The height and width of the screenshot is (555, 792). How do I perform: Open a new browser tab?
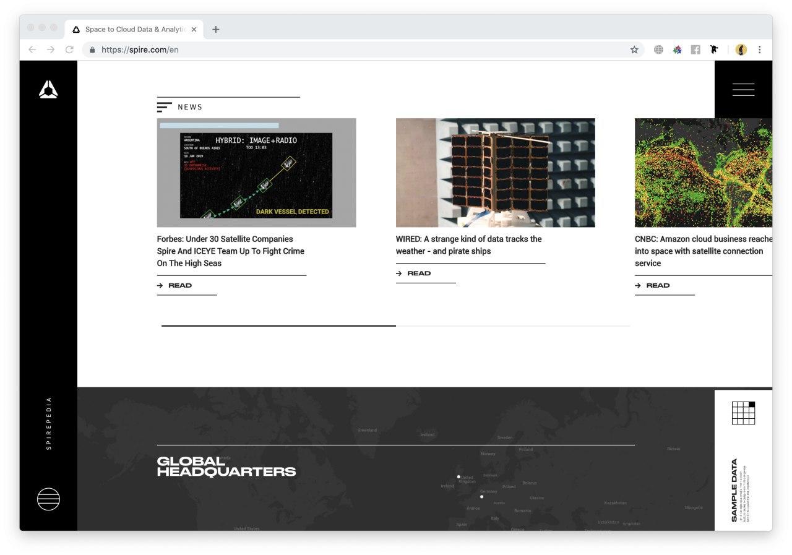[x=215, y=29]
